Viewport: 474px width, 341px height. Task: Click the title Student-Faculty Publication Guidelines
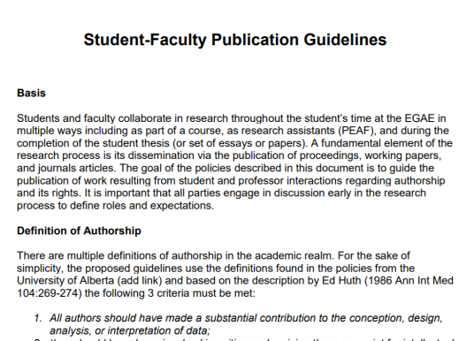(235, 40)
